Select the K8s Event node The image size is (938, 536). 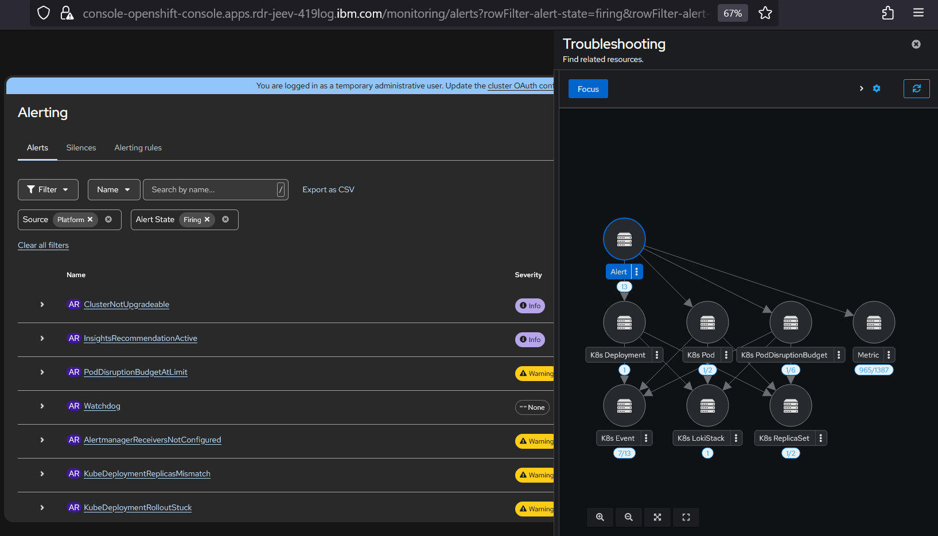(x=624, y=406)
